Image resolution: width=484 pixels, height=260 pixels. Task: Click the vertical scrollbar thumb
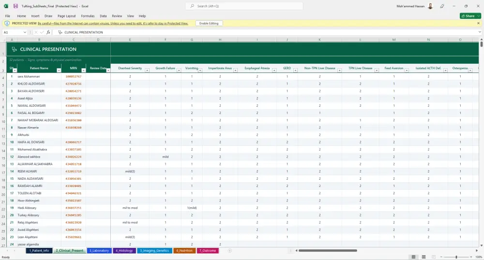481,44
